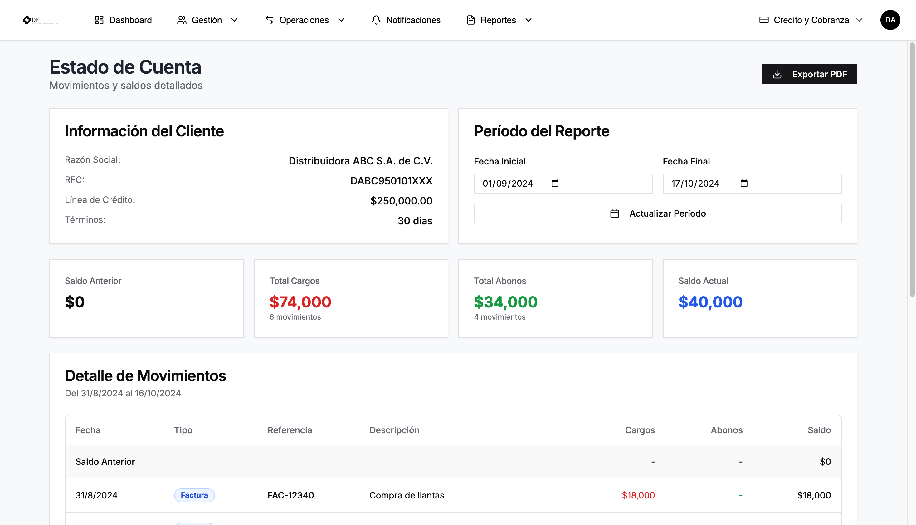916x525 pixels.
Task: Click the DIS logo icon
Action: click(27, 20)
